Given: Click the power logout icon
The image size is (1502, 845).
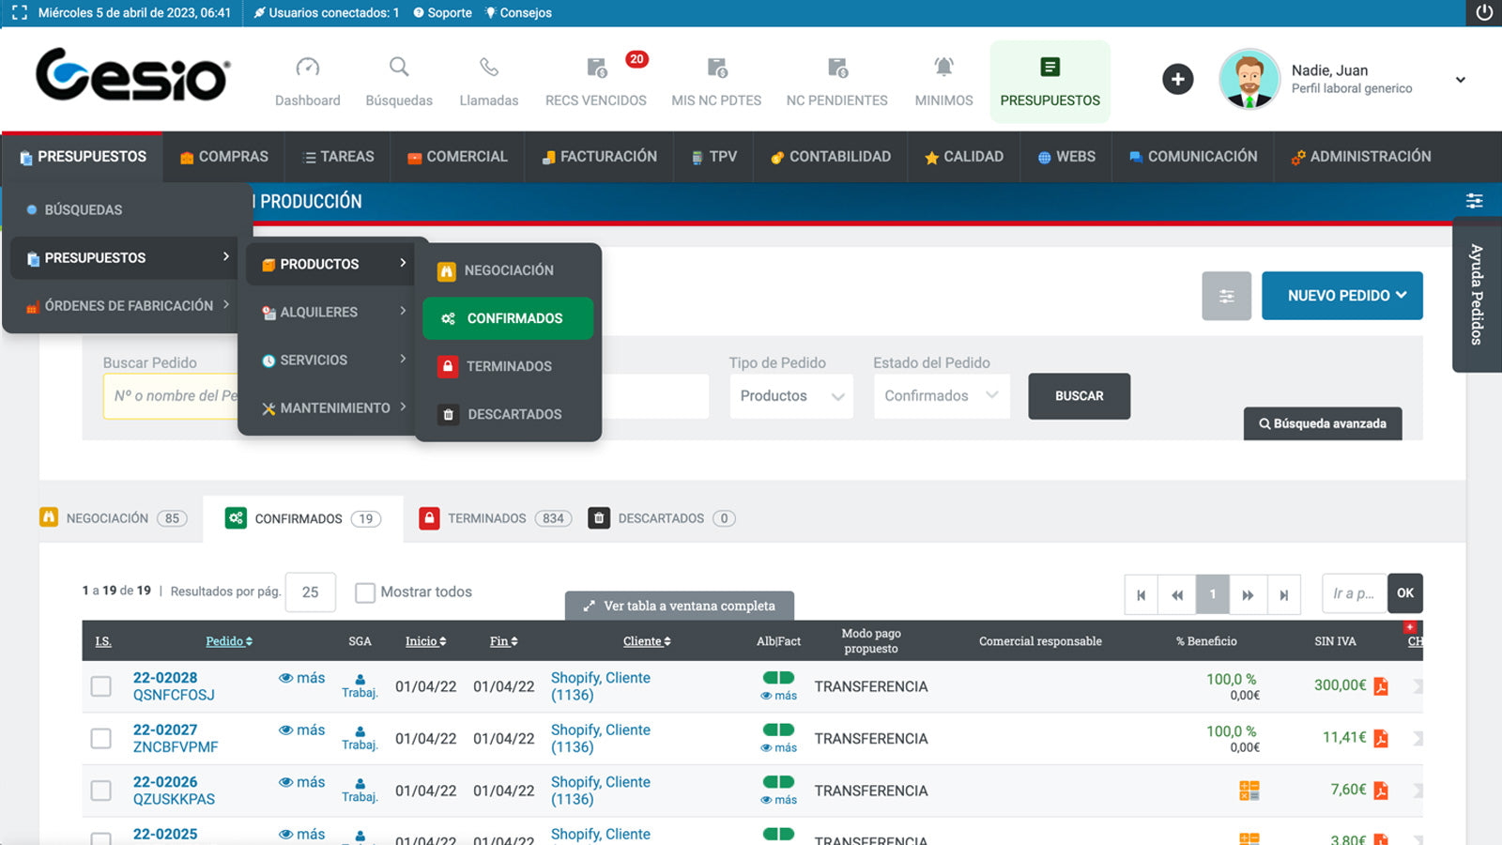Looking at the screenshot, I should pos(1484,12).
